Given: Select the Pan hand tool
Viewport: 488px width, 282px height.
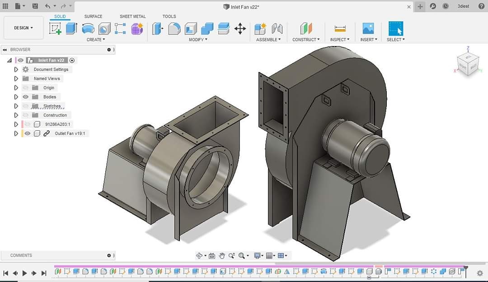Looking at the screenshot, I should 222,256.
